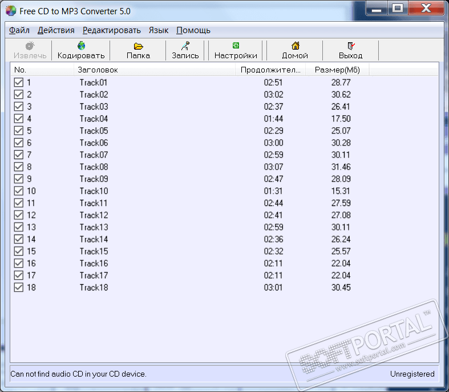Open the Редактировать menu
This screenshot has height=392, width=449.
click(112, 30)
